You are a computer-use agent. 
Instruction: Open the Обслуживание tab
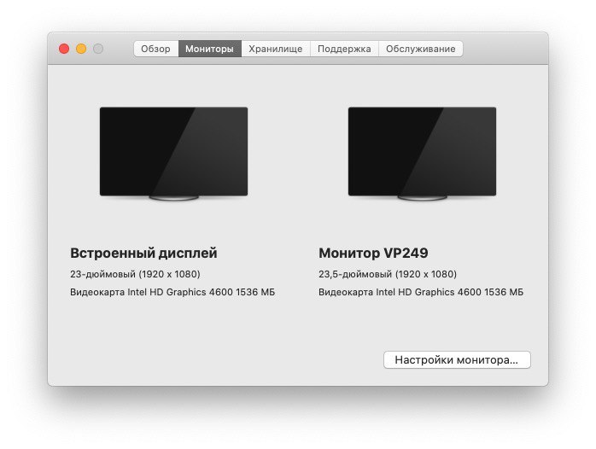pyautogui.click(x=421, y=49)
